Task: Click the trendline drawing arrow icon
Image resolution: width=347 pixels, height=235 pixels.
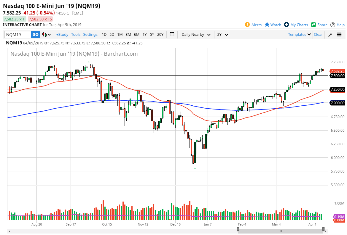Action: tap(330, 35)
